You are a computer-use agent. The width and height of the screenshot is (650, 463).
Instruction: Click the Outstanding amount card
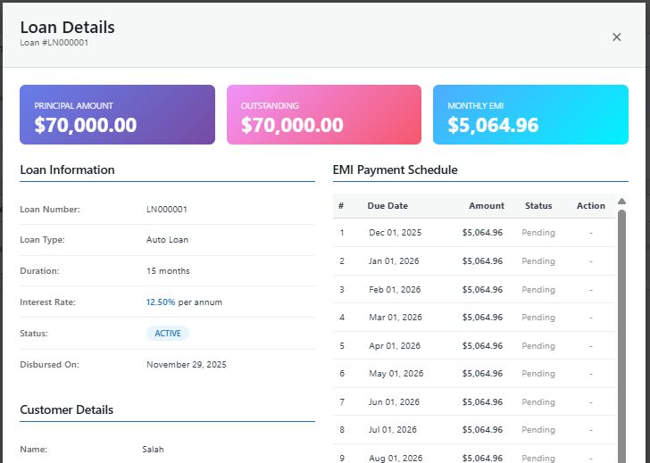[x=323, y=115]
